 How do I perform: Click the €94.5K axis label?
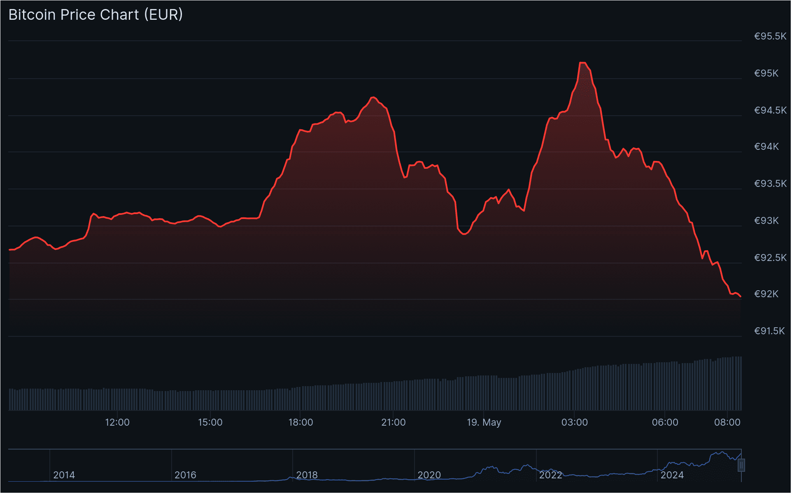pyautogui.click(x=771, y=111)
